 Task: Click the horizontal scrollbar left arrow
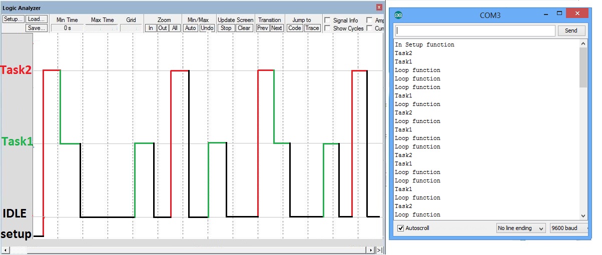5,249
